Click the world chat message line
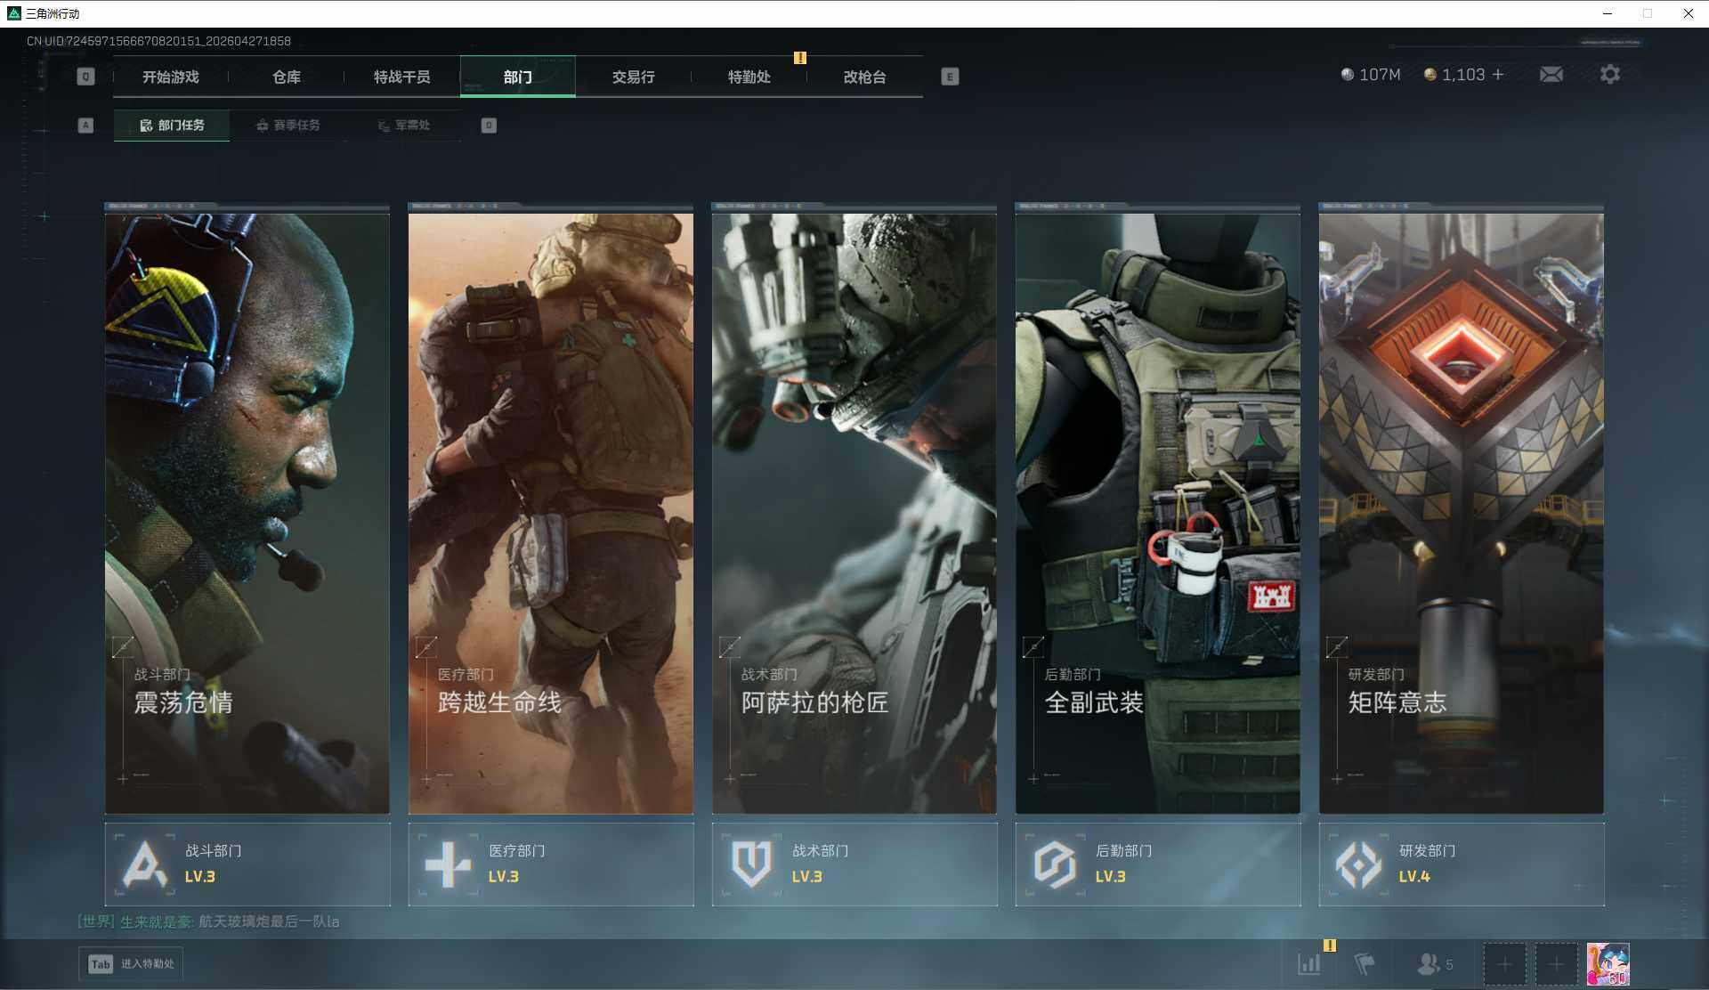The image size is (1709, 990). coord(209,921)
